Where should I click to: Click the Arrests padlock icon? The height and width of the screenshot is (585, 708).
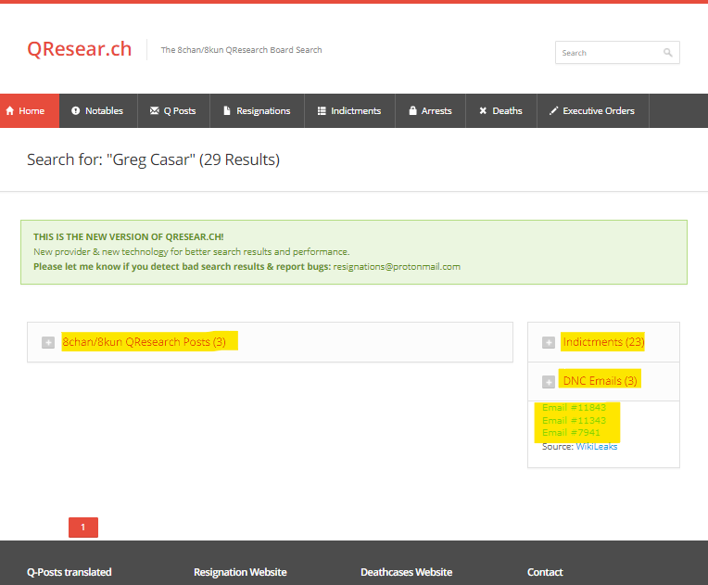click(412, 110)
